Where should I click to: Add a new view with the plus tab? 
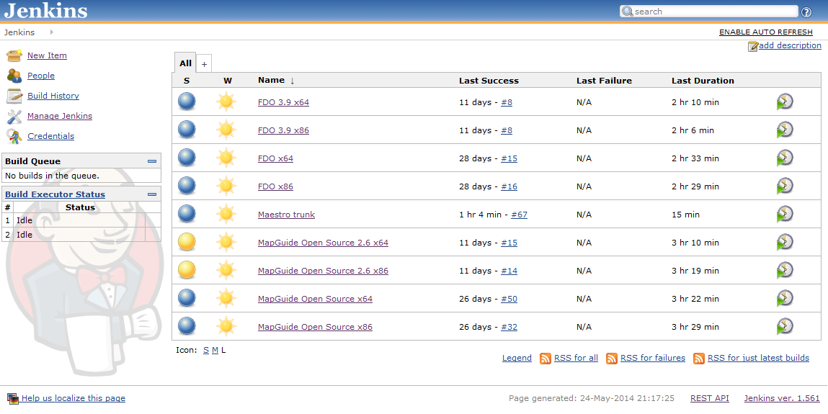coord(204,64)
